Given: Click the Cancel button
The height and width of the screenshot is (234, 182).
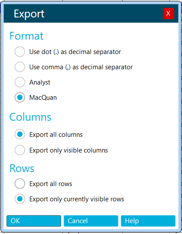Looking at the screenshot, I should point(91,221).
